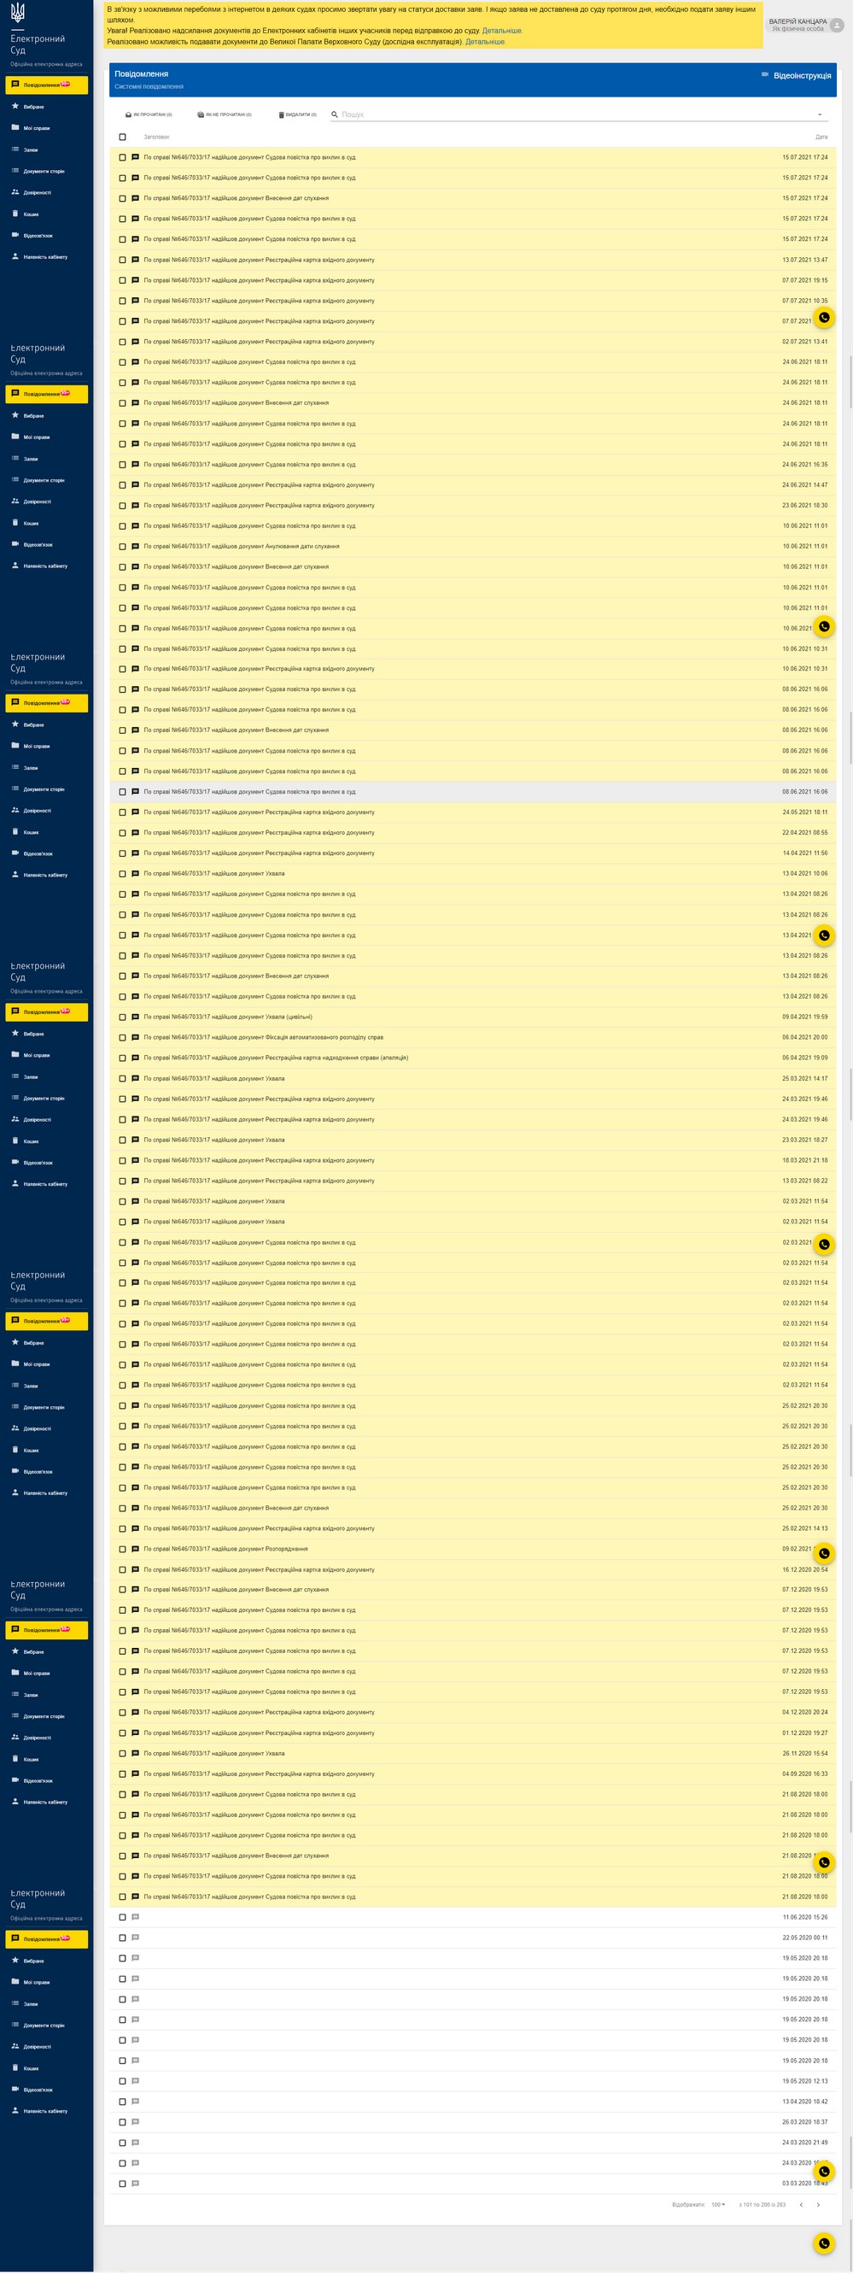Open the Відеоінструкція video guide
853x2275 pixels.
coord(802,76)
